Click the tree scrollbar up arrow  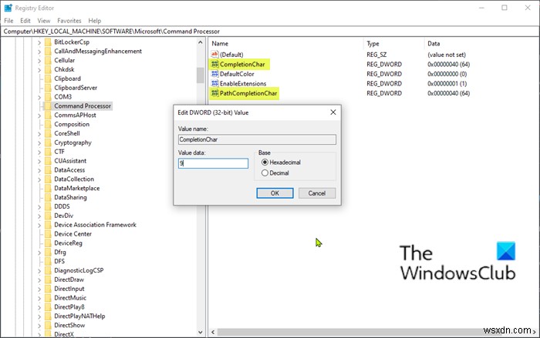coord(201,42)
